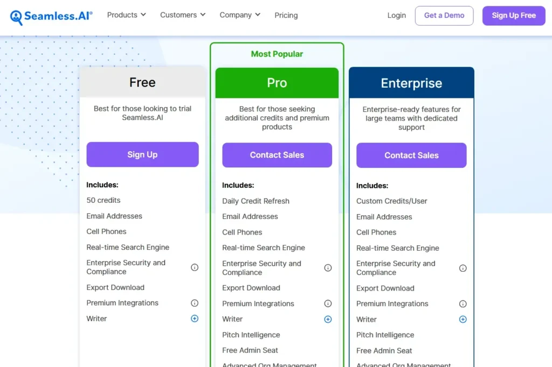552x367 pixels.
Task: Click the Get a Demo button
Action: point(444,16)
